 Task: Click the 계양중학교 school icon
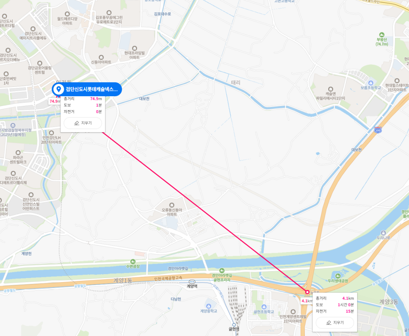click(x=208, y=306)
